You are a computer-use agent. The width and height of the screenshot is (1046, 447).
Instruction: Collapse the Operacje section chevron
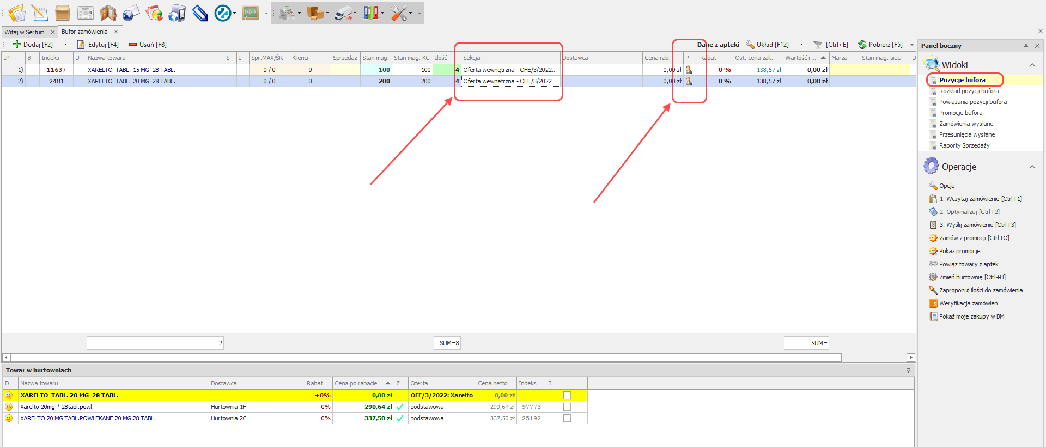(x=1032, y=167)
